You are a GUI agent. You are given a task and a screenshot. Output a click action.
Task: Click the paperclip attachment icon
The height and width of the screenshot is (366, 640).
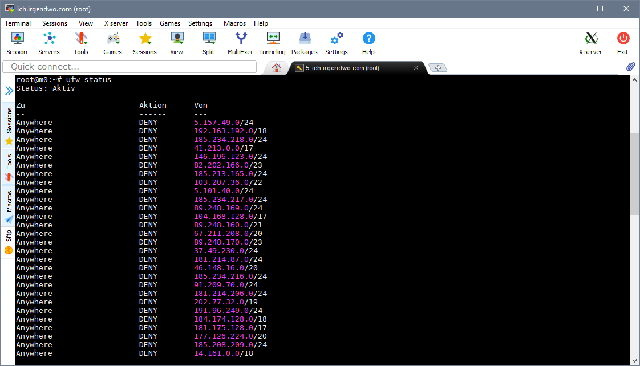630,67
